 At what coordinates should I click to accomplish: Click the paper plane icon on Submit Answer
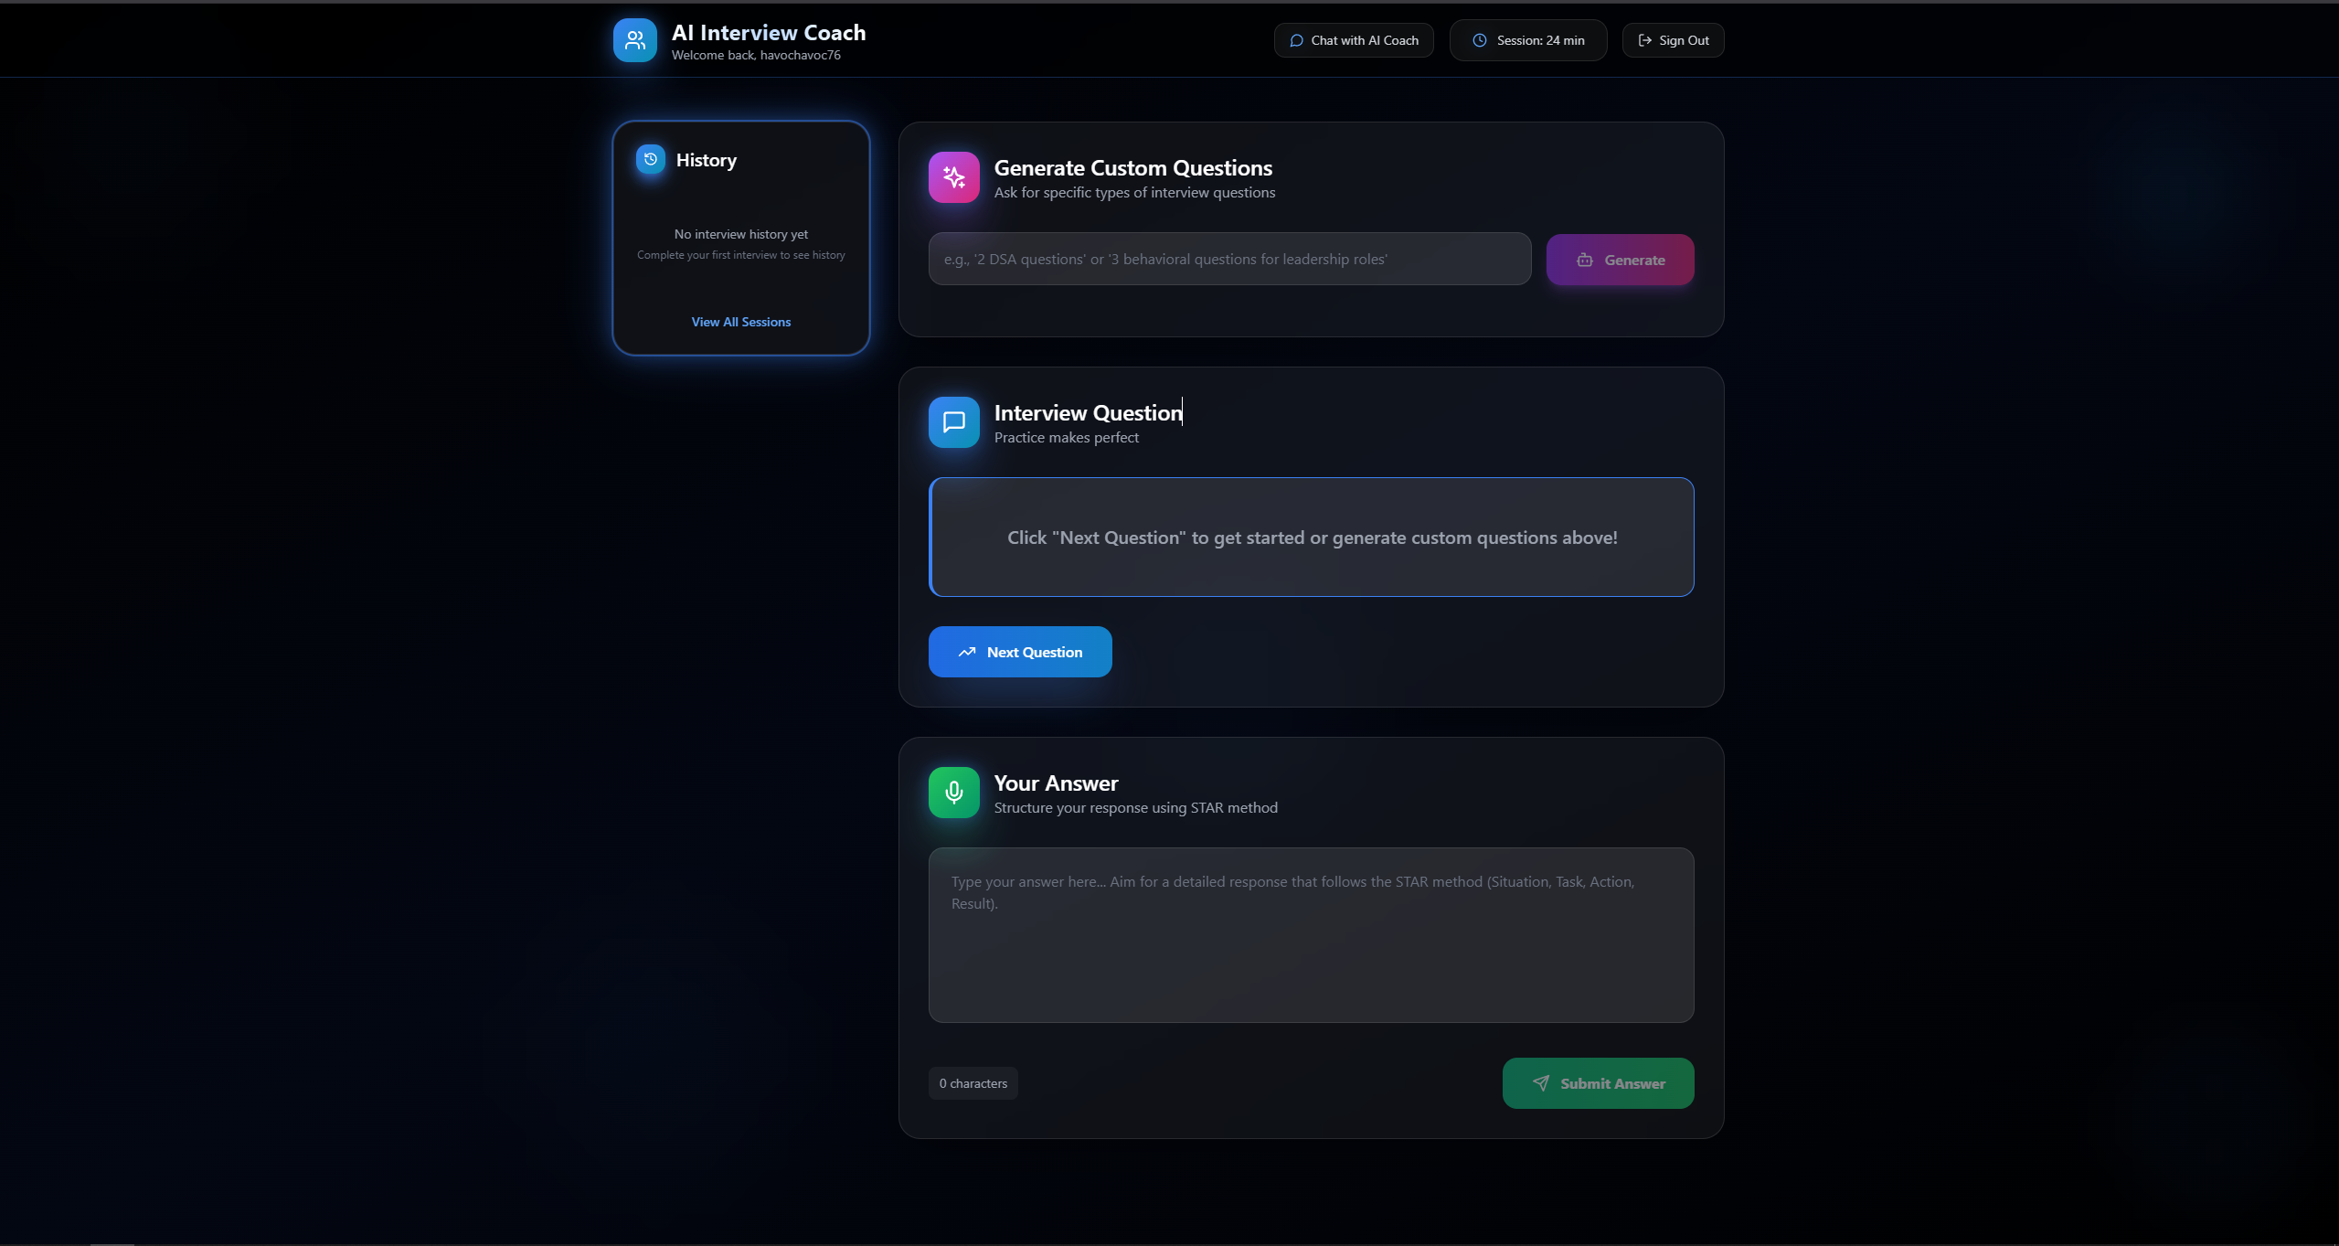[x=1541, y=1083]
